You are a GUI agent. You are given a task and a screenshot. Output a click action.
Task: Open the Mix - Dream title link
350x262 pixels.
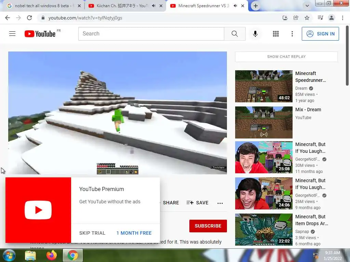point(308,110)
